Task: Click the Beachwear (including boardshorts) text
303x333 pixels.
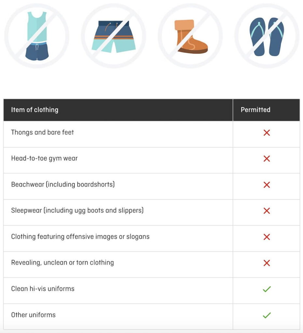Action: pyautogui.click(x=63, y=184)
